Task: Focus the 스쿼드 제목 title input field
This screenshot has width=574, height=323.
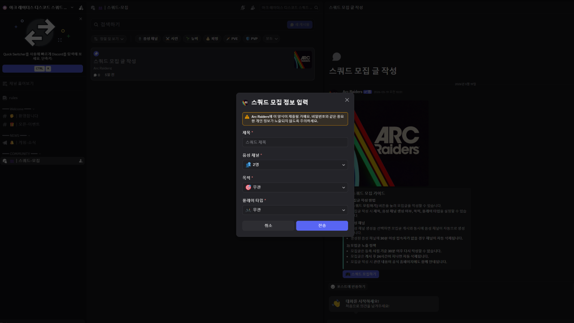Action: click(295, 142)
